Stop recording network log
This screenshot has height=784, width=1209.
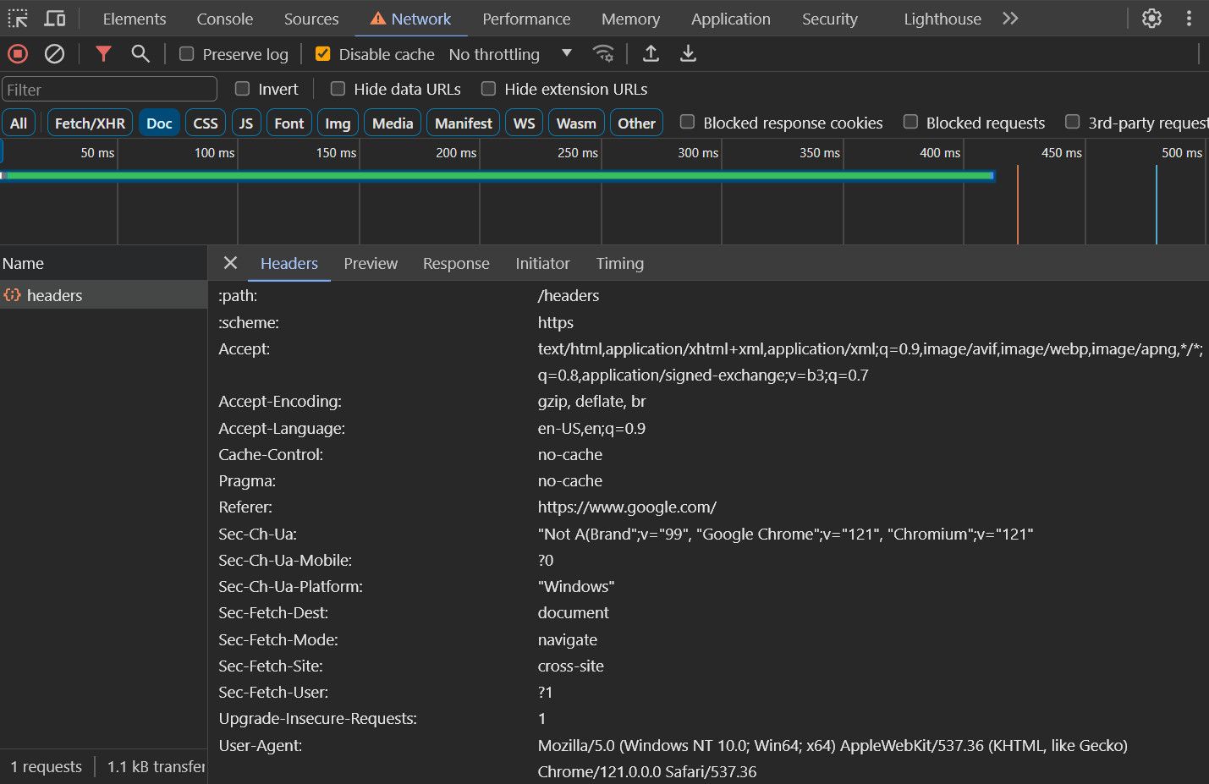(18, 54)
